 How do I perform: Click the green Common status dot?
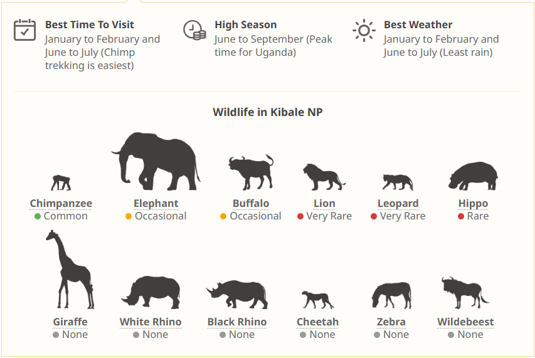coord(38,216)
